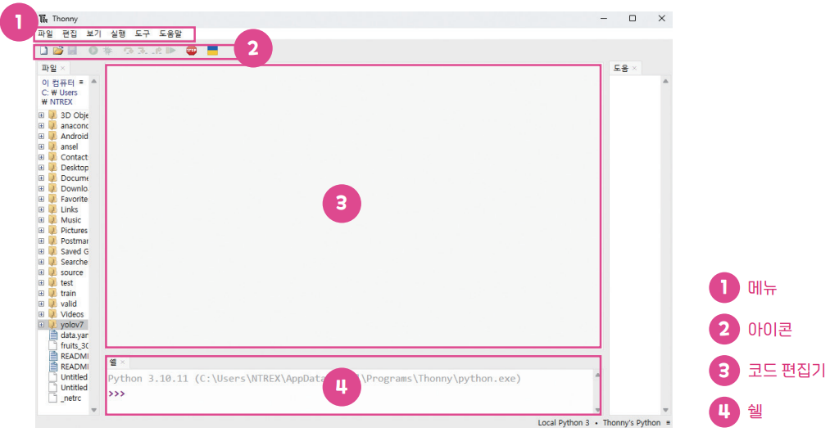Open the 도움말 menu

click(x=170, y=34)
